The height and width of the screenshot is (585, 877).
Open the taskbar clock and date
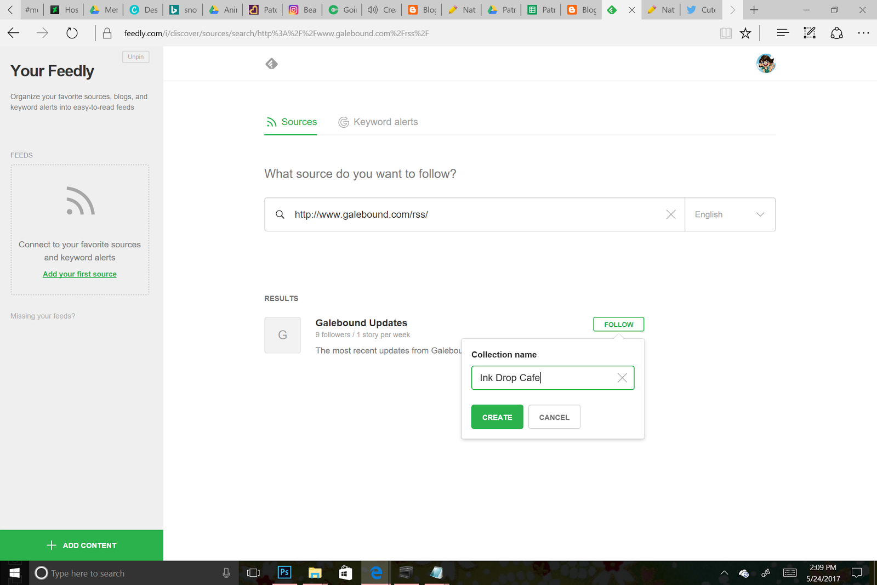click(x=823, y=573)
